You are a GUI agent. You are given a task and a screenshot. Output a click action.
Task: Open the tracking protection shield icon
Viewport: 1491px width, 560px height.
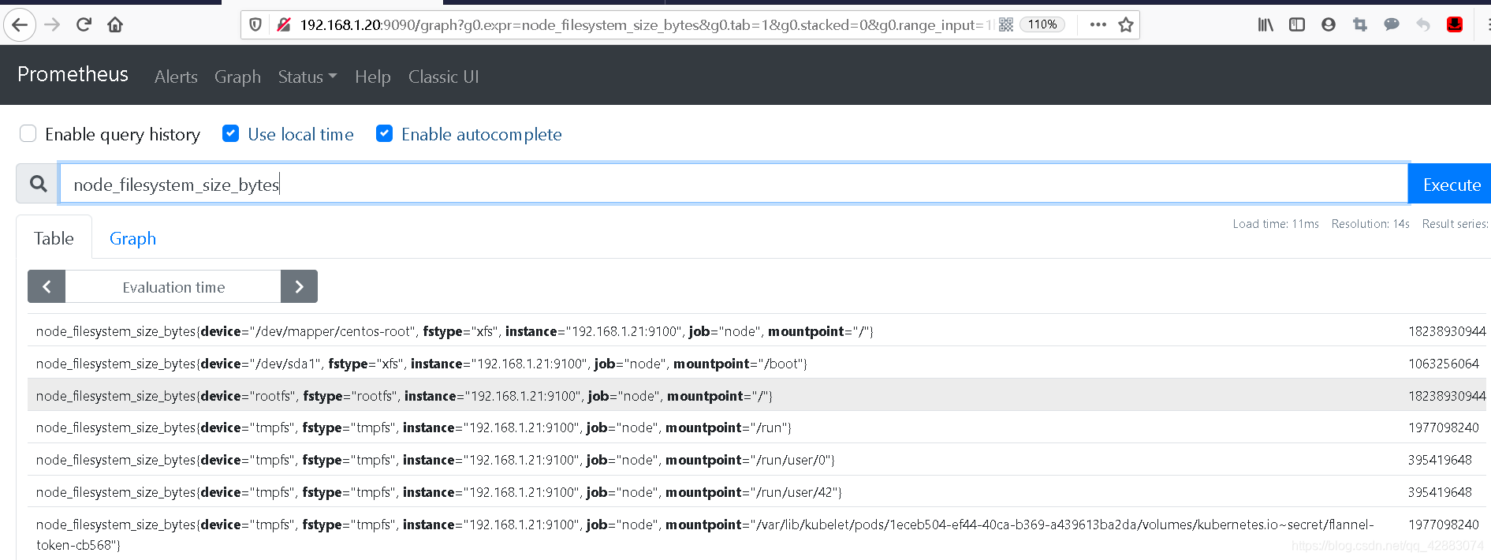coord(255,25)
